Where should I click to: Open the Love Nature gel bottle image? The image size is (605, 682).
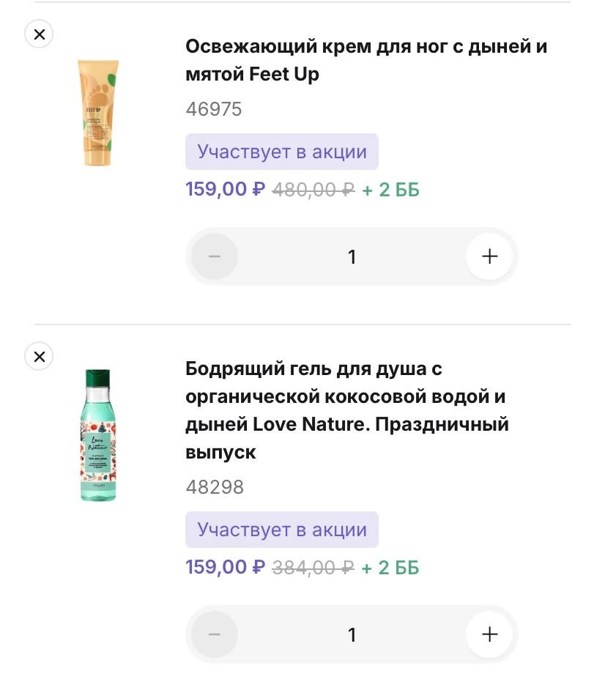97,435
